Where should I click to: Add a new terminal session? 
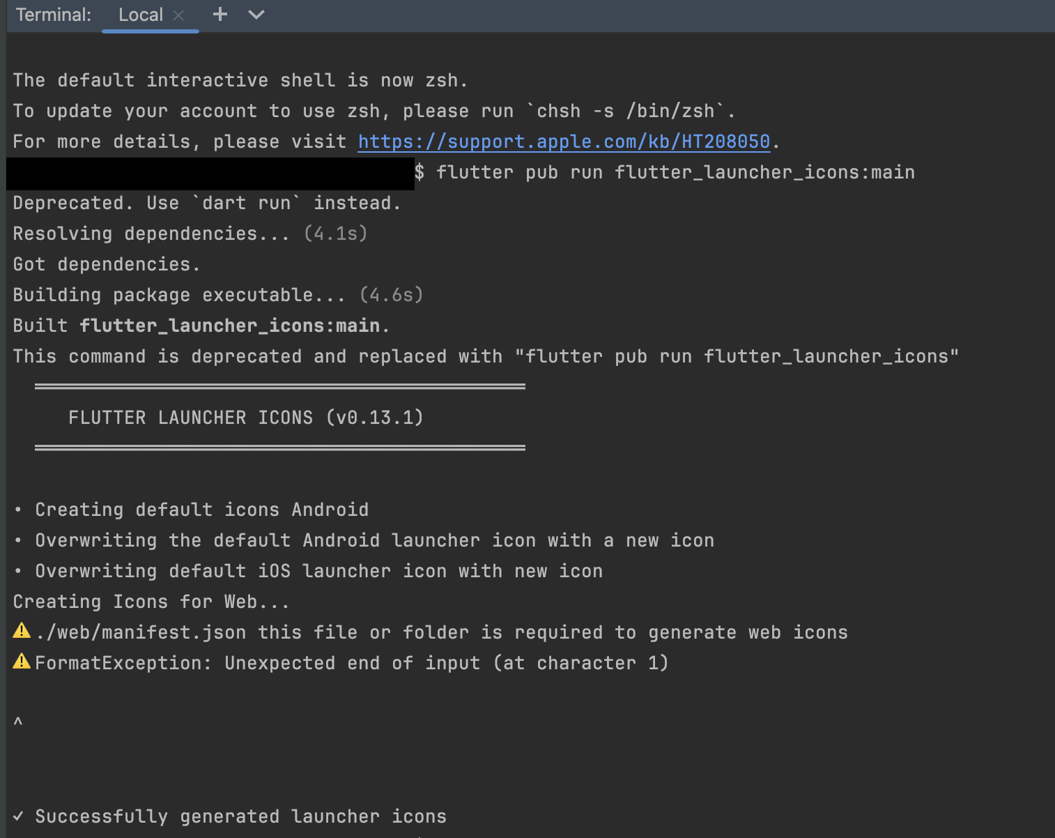click(220, 14)
